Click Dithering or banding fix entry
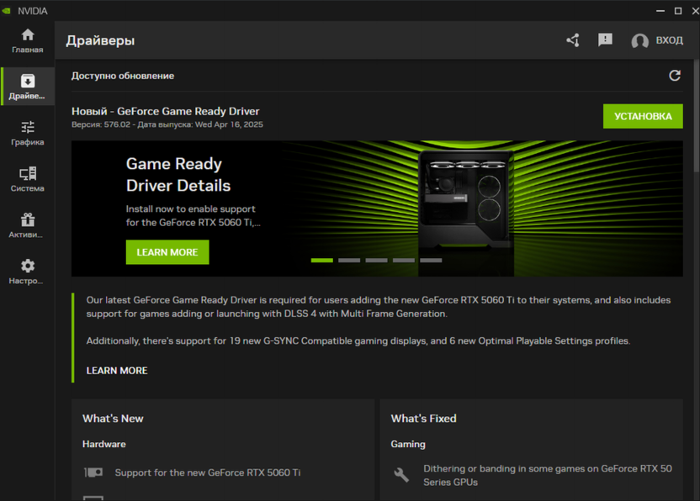700x501 pixels. pyautogui.click(x=548, y=475)
